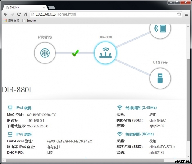The width and height of the screenshot is (192, 164).
Task: Click the SSID value dlink-94EC
Action: pos(157,120)
